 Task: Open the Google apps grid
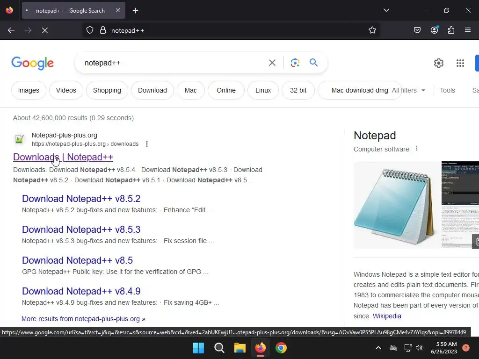(x=460, y=63)
